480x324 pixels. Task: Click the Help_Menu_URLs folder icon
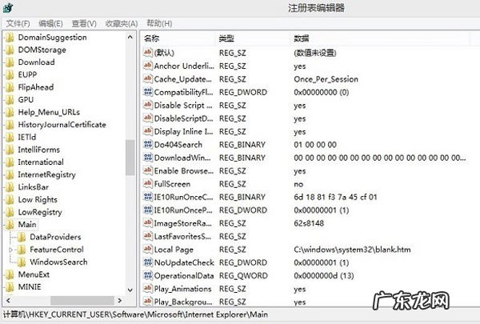[x=10, y=112]
